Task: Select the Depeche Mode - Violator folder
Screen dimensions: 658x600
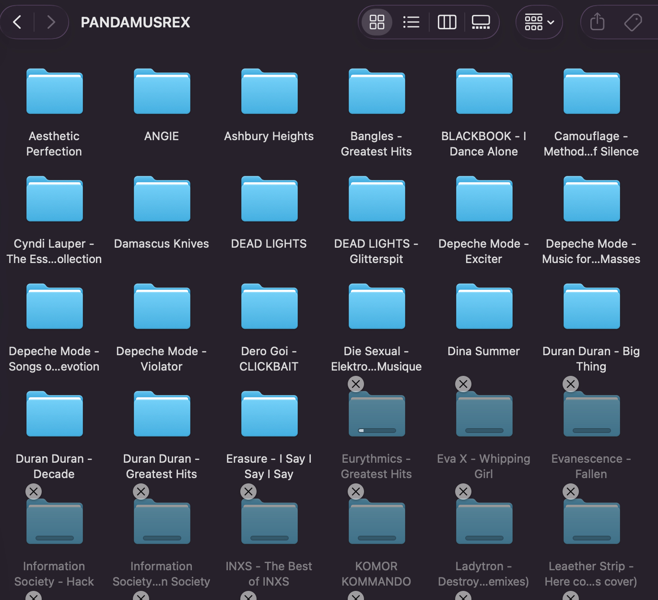Action: (x=162, y=307)
